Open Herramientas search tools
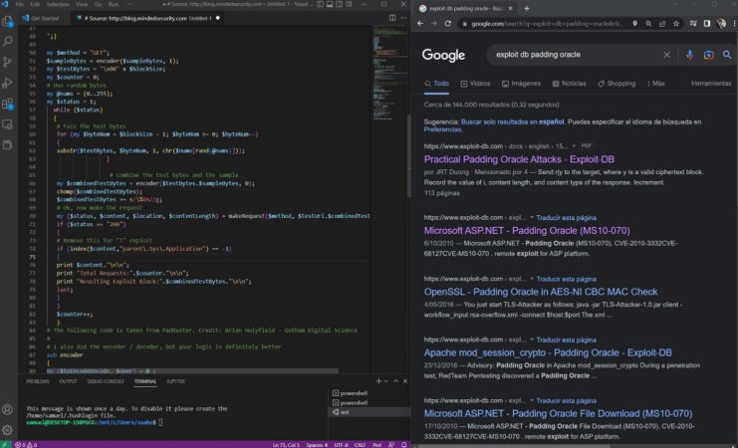738x448 pixels. pos(711,84)
